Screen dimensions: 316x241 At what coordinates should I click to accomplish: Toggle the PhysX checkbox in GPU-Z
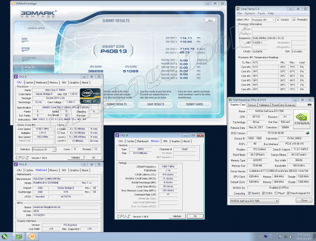[276, 193]
